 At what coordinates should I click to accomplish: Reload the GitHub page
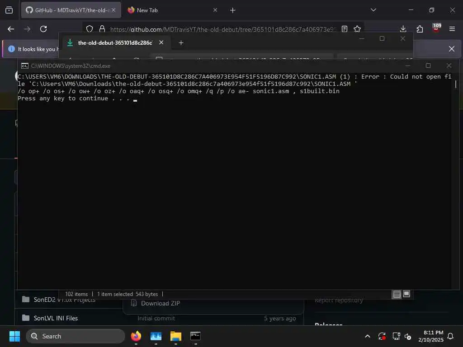point(43,29)
